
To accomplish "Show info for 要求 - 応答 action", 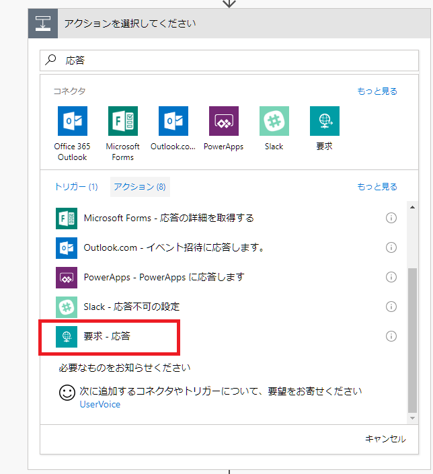I will click(391, 336).
